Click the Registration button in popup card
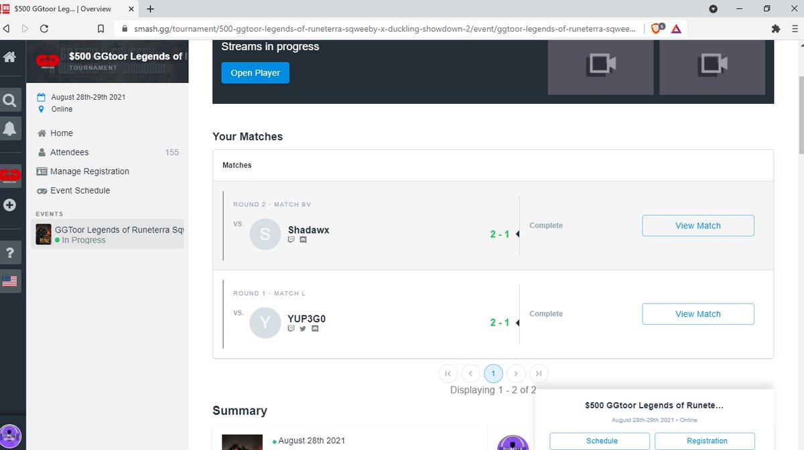This screenshot has height=450, width=804. pos(706,441)
